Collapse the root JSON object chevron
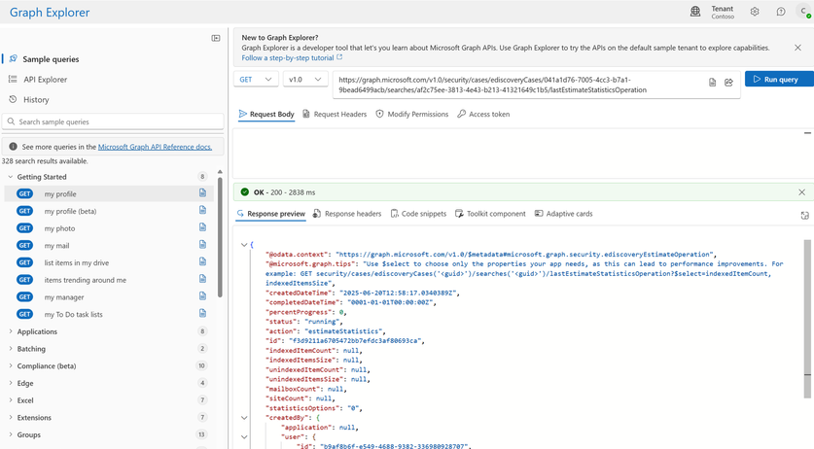814x449 pixels. 244,245
